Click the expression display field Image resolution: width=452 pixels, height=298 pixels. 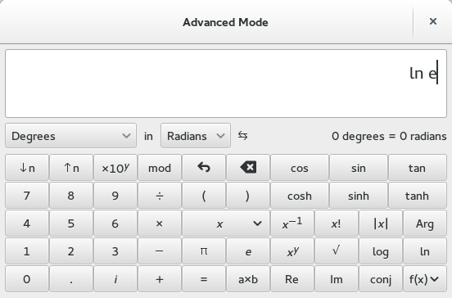226,84
